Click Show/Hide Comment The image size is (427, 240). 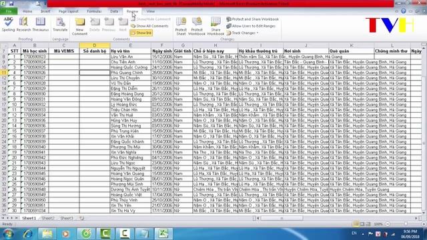[151, 19]
